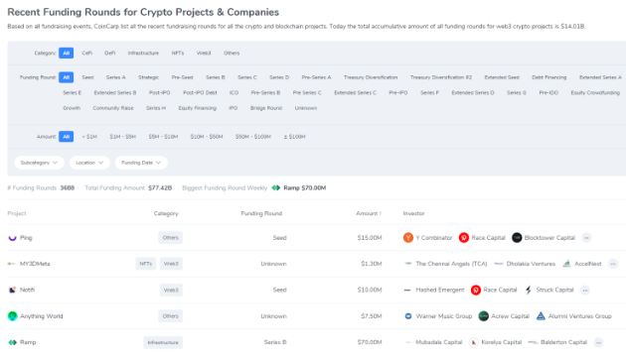
Task: Select the NFTs category tab
Action: click(x=178, y=53)
